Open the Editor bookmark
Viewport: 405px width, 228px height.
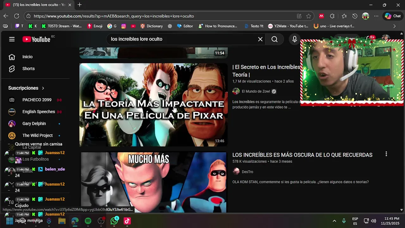(185, 26)
